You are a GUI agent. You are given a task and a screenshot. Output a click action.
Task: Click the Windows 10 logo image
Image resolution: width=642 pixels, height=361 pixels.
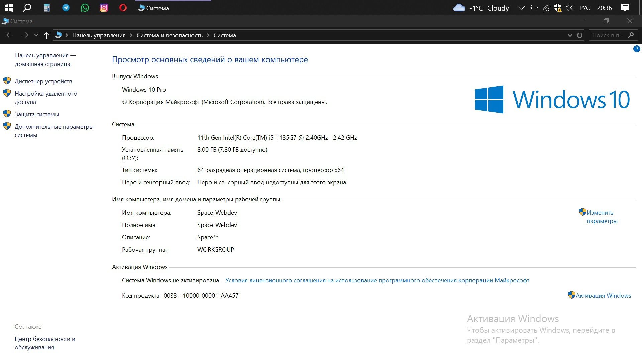[552, 99]
